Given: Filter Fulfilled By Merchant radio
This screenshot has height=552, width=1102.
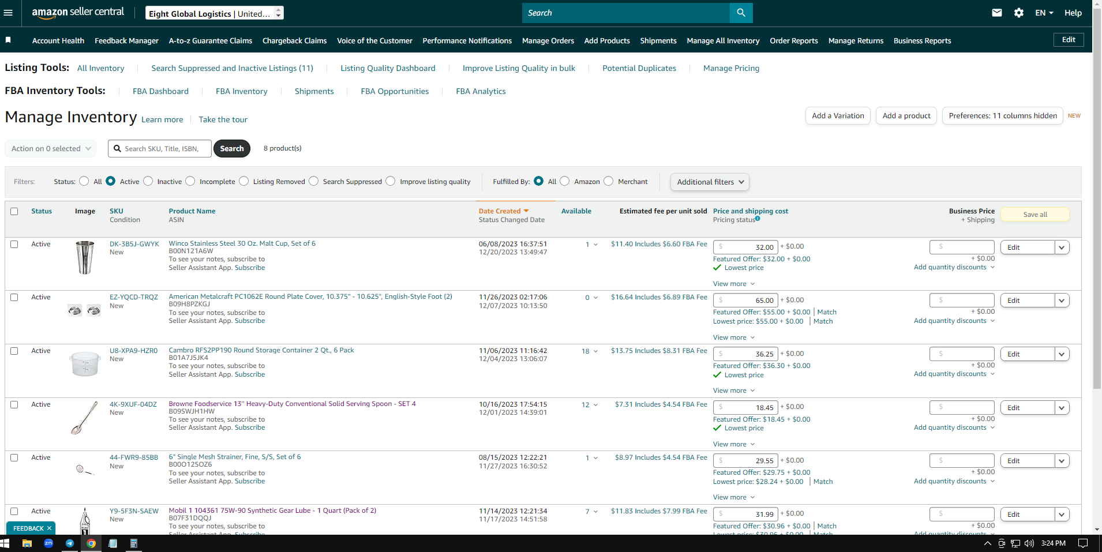Looking at the screenshot, I should [x=609, y=181].
